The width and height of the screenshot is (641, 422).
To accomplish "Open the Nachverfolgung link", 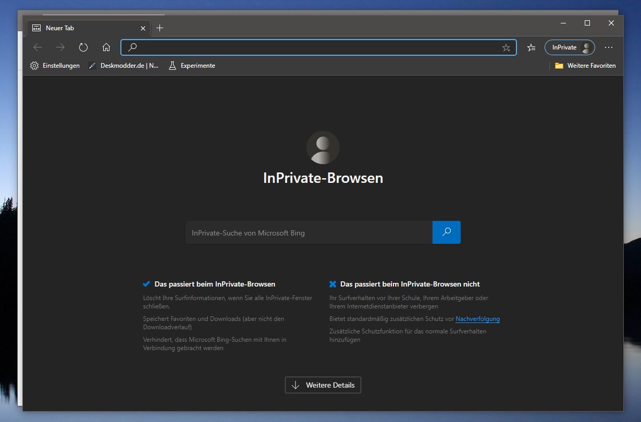I will (x=477, y=319).
